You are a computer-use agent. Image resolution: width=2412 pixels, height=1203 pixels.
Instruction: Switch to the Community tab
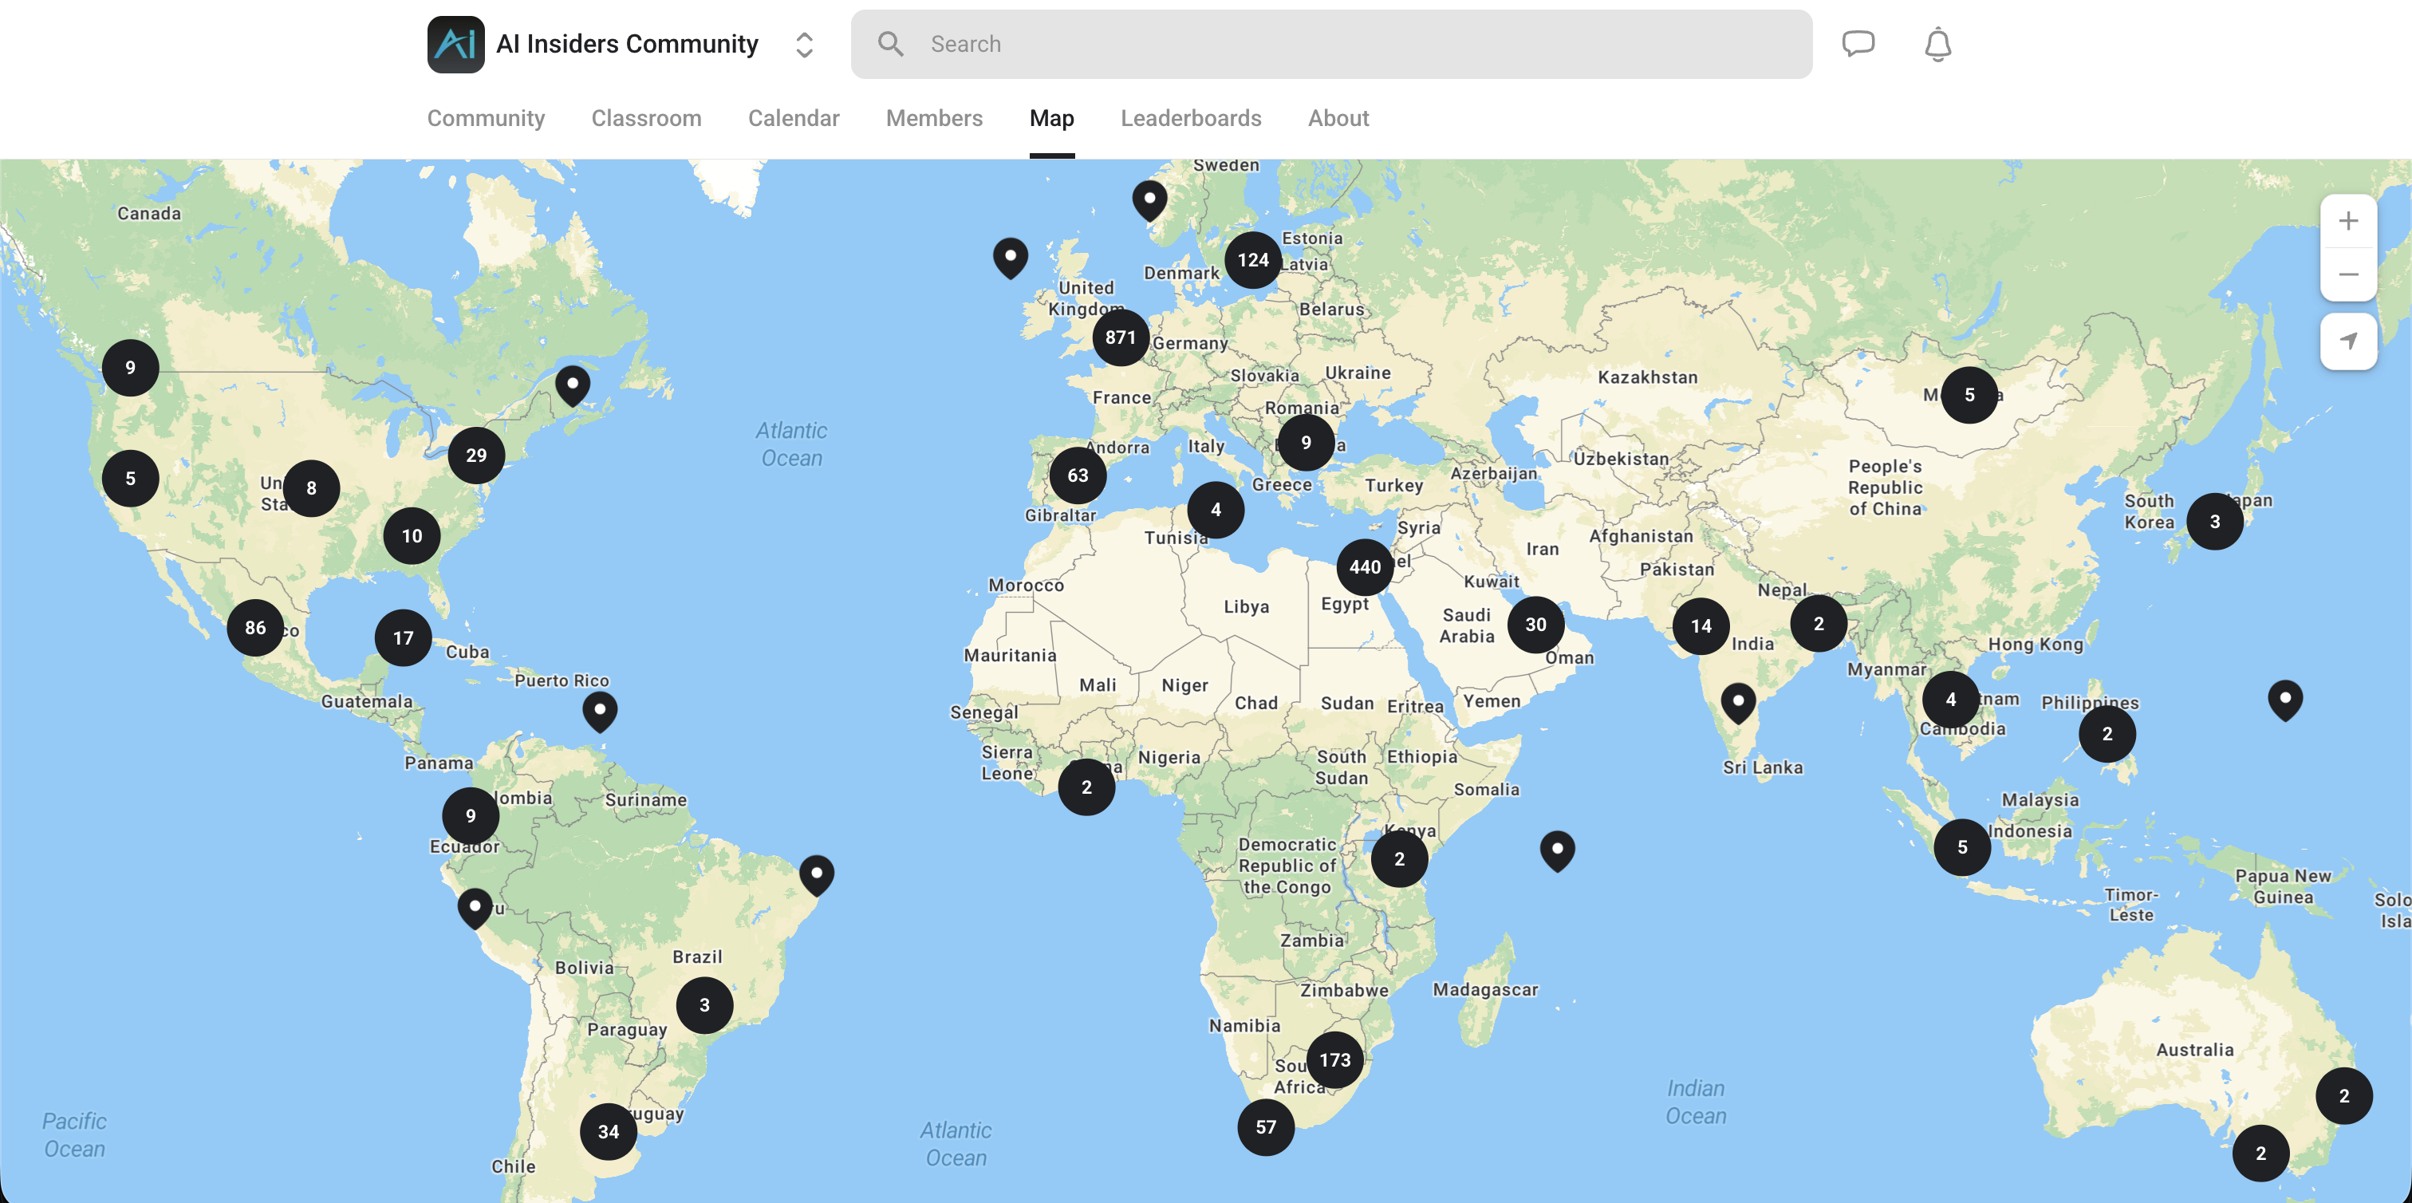tap(485, 118)
